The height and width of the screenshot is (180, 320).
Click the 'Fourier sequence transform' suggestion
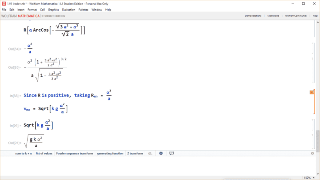click(x=75, y=153)
